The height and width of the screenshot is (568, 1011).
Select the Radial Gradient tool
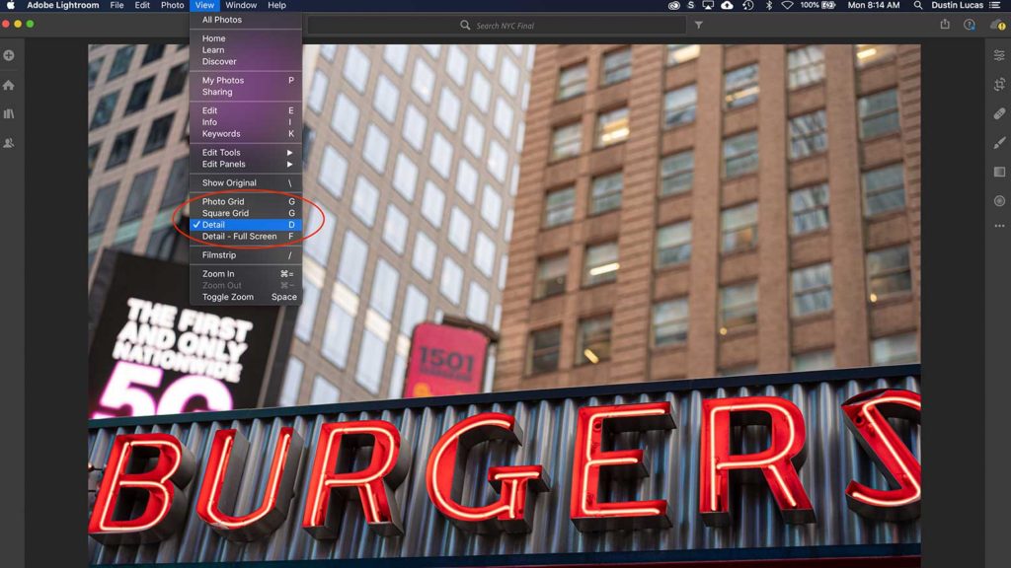[999, 201]
